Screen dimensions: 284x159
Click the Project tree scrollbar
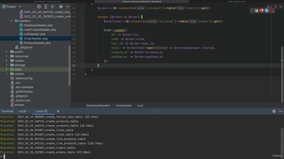pos(69,66)
